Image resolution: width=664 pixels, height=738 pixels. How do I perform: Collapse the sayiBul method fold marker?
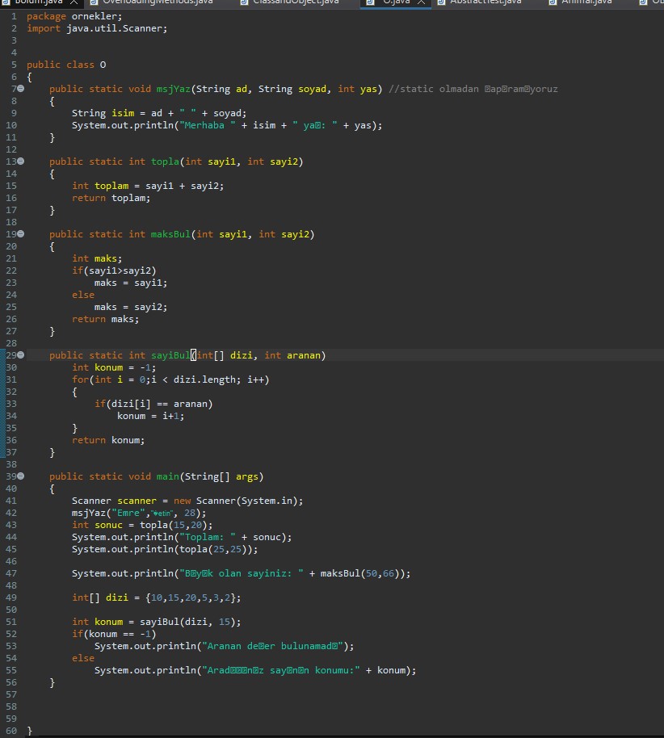pyautogui.click(x=21, y=355)
